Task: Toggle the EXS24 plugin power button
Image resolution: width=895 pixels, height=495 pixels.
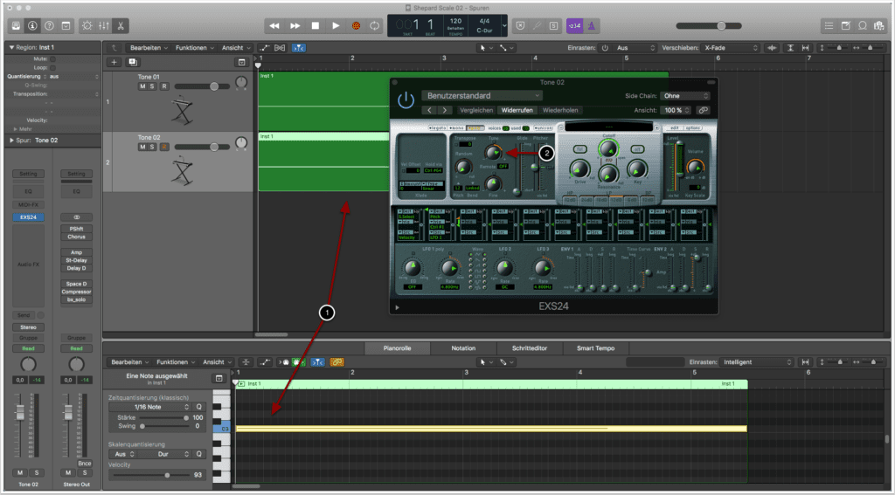Action: point(406,100)
